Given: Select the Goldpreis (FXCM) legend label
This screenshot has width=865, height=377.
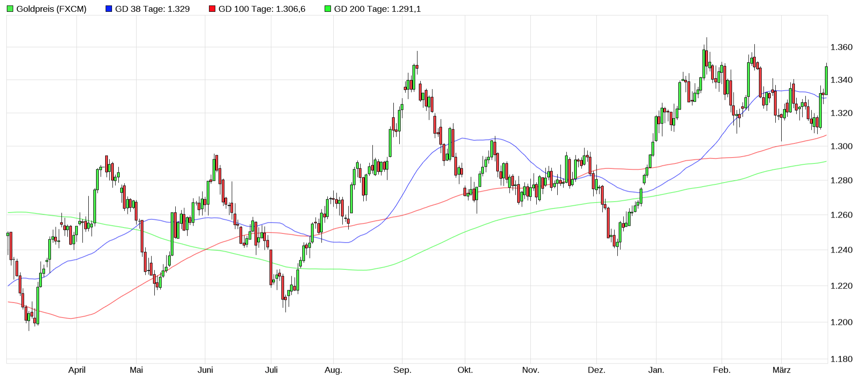Looking at the screenshot, I should coord(51,9).
